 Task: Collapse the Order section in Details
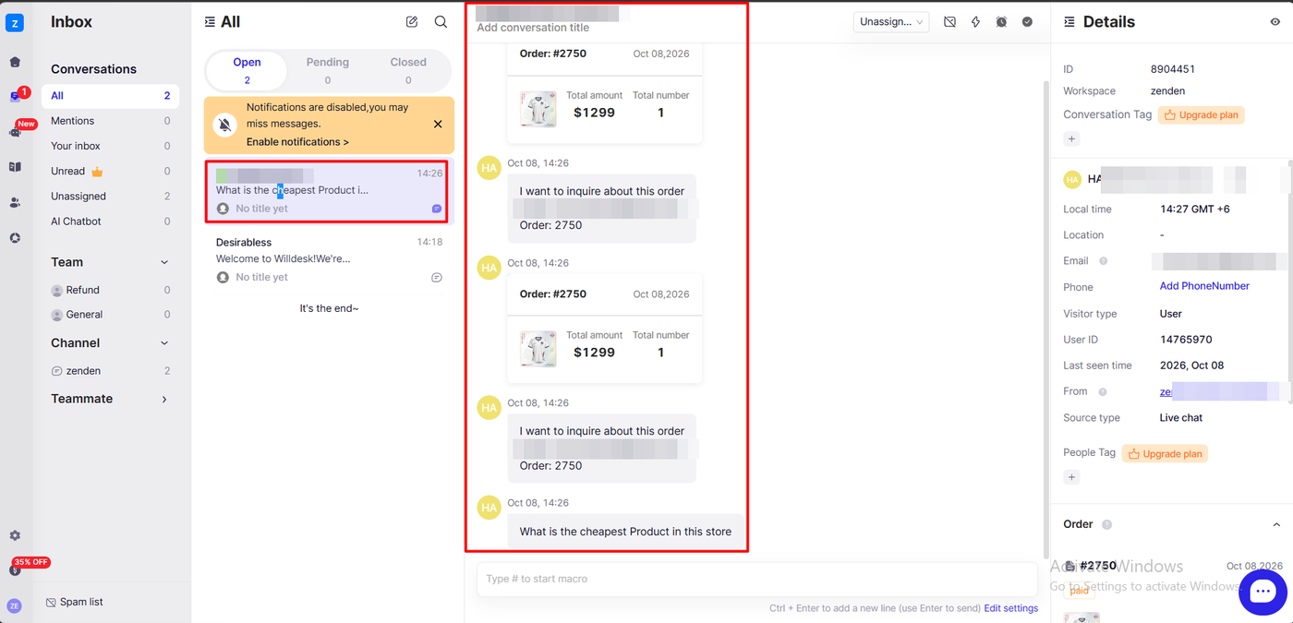tap(1276, 524)
